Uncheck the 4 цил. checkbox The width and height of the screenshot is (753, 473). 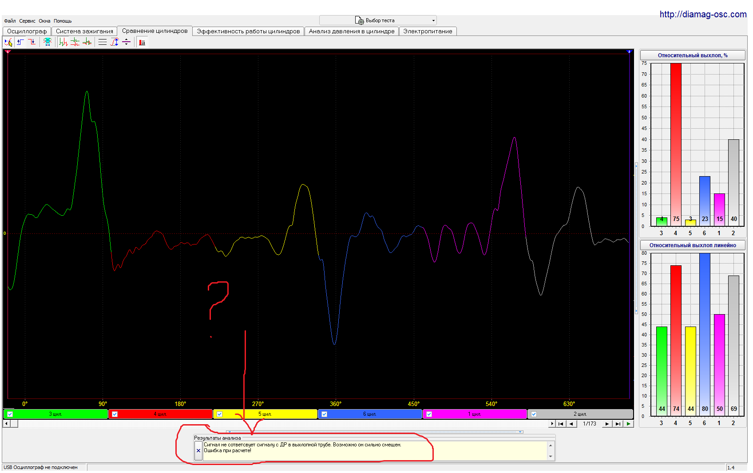pos(115,414)
